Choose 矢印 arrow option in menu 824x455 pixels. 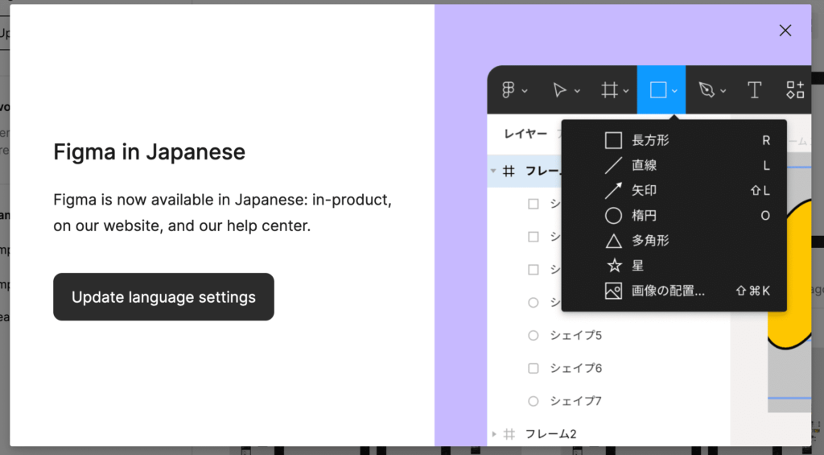[644, 191]
